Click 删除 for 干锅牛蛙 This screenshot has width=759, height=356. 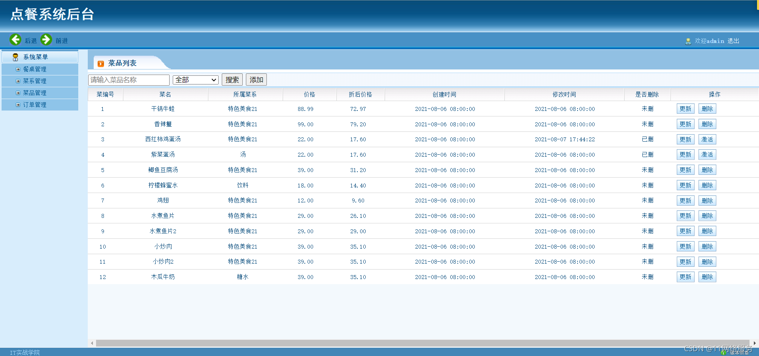pyautogui.click(x=707, y=109)
